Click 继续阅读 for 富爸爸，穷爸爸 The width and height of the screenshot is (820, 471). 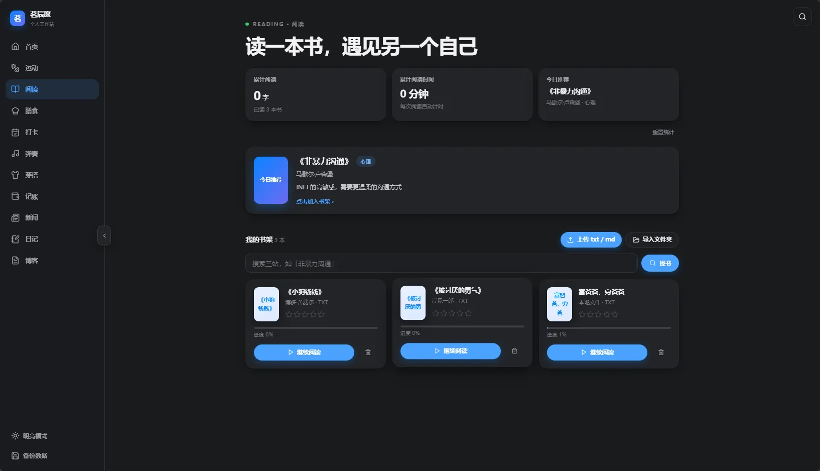point(597,352)
